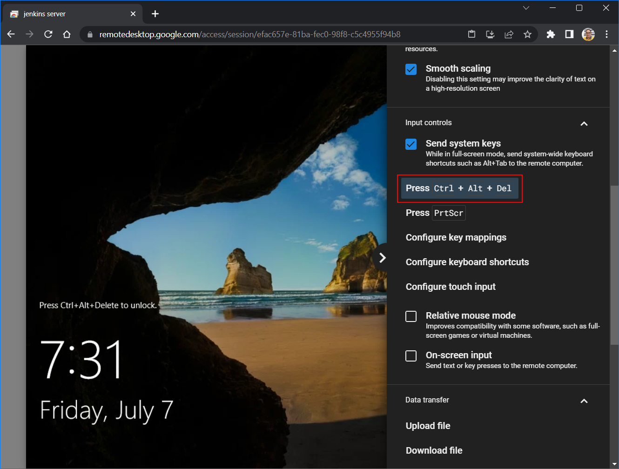The width and height of the screenshot is (619, 469).
Task: Click the share page icon
Action: coord(509,34)
